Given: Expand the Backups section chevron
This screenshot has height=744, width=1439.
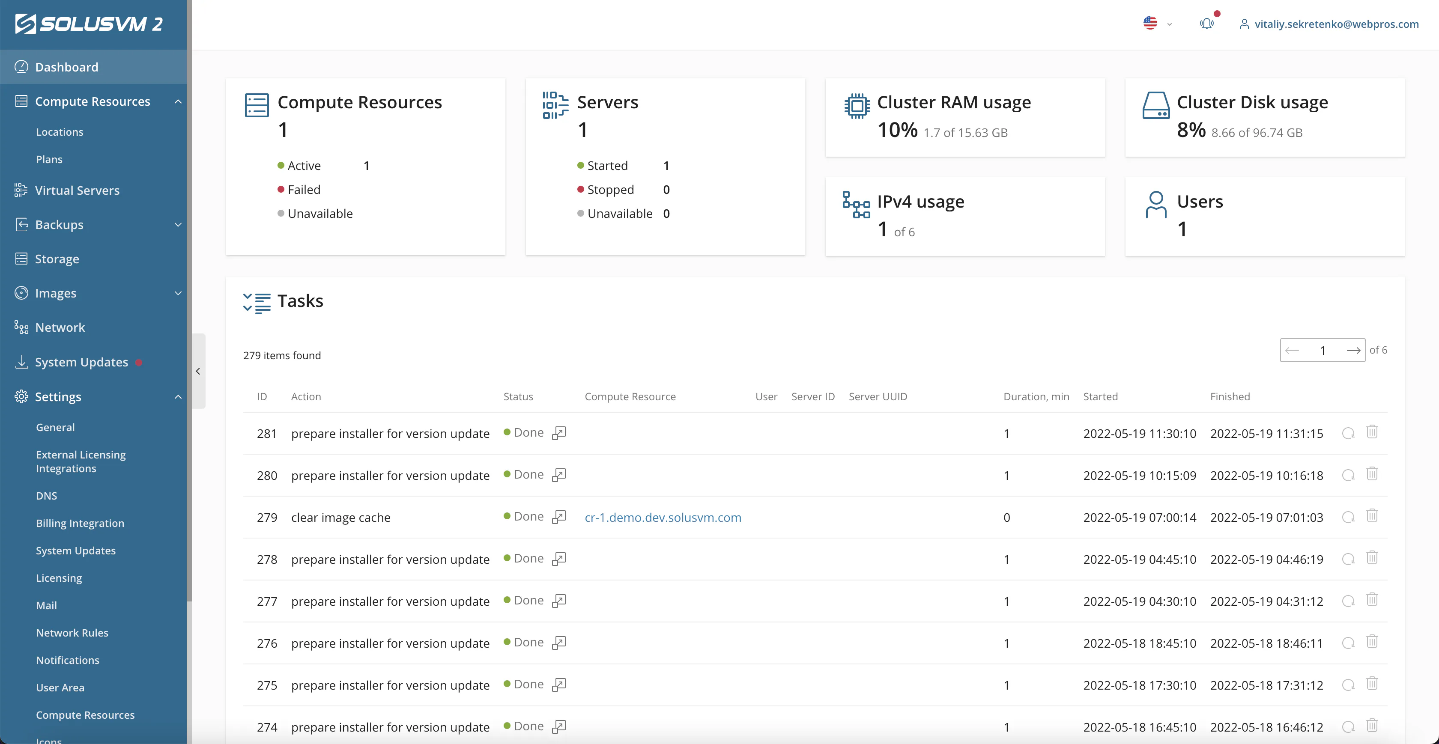Looking at the screenshot, I should [178, 225].
